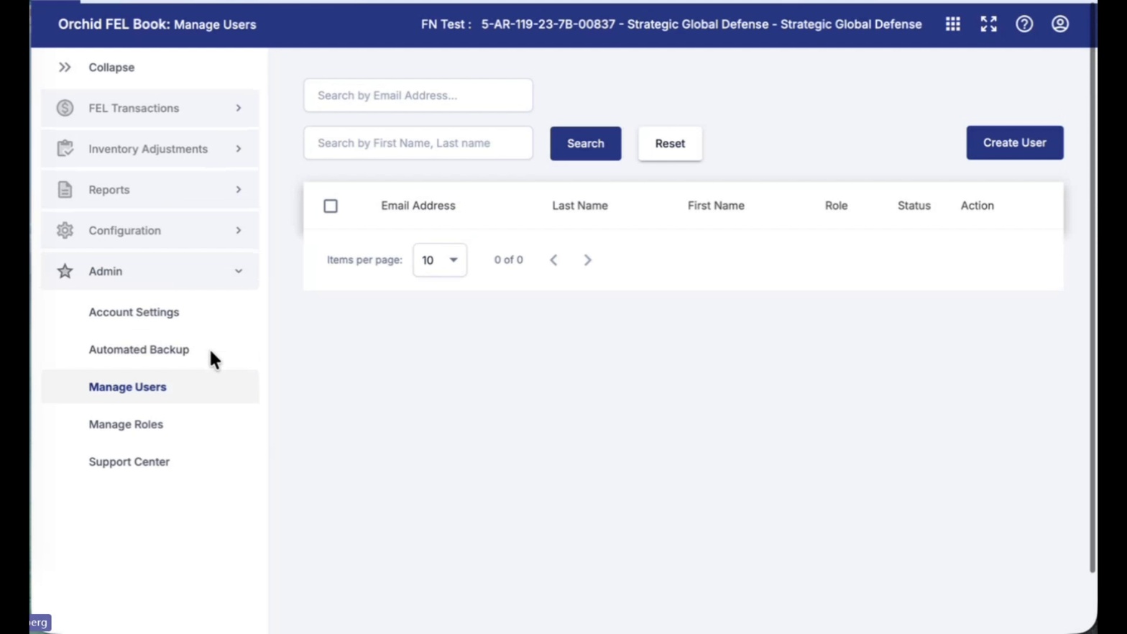This screenshot has height=634, width=1127.
Task: Open the user profile icon
Action: 1059,24
